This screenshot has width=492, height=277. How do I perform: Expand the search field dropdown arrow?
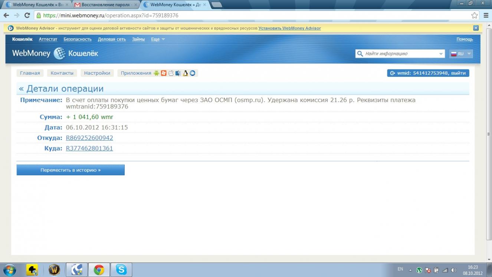pyautogui.click(x=441, y=54)
